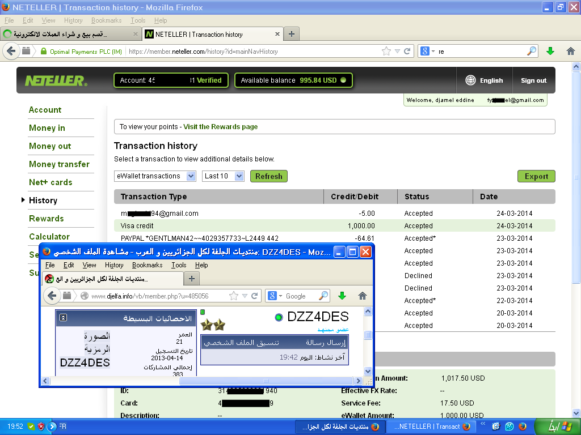
Task: Click the green check tray icon in taskbar
Action: tap(31, 427)
